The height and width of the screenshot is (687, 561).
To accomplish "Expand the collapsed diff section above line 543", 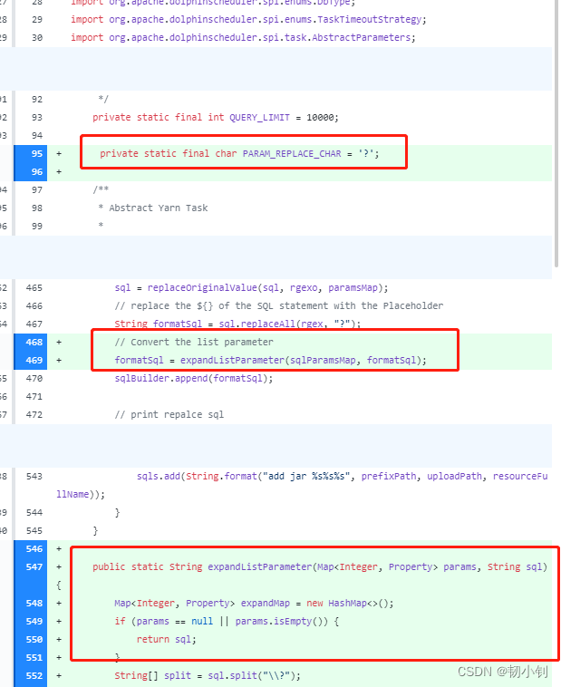I will click(276, 446).
